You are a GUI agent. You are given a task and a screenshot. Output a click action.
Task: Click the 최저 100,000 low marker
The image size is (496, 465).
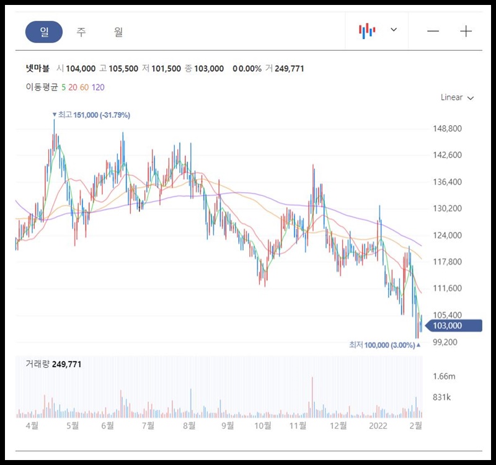[384, 345]
